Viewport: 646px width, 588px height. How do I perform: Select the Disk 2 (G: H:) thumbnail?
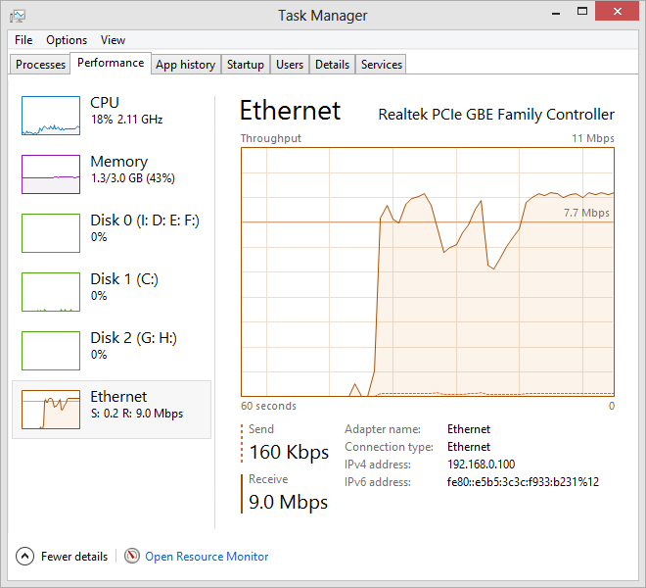(x=51, y=351)
